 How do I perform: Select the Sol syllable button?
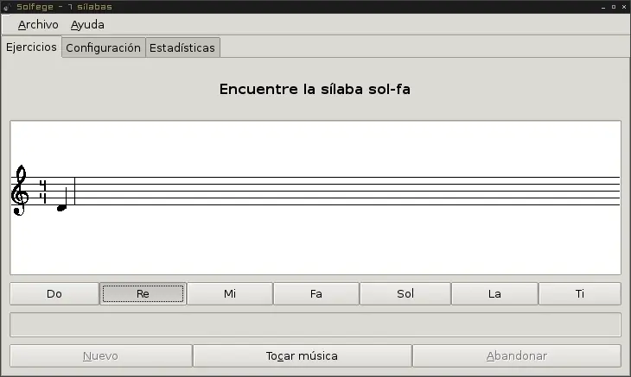coord(405,293)
